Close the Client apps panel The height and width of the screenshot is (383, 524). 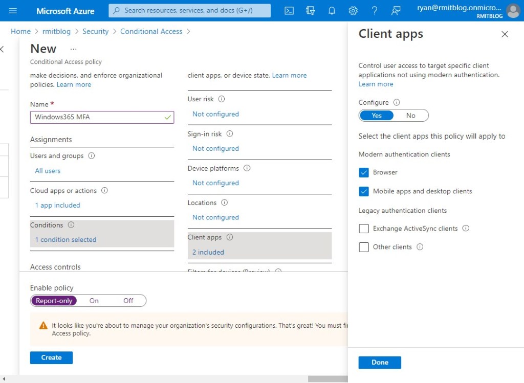505,34
